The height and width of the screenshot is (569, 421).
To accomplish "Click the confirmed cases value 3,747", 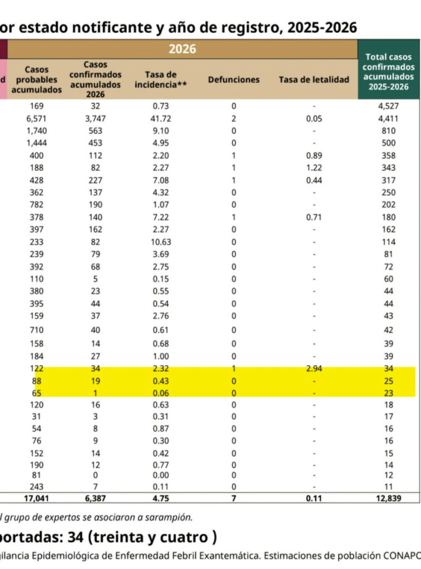I will click(96, 118).
